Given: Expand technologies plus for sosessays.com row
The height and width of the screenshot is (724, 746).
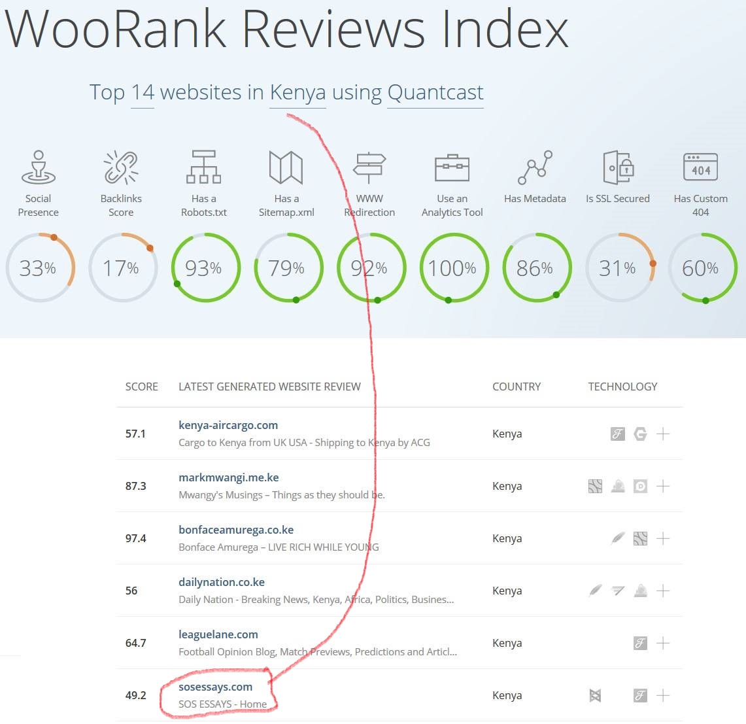Looking at the screenshot, I should pos(663,695).
